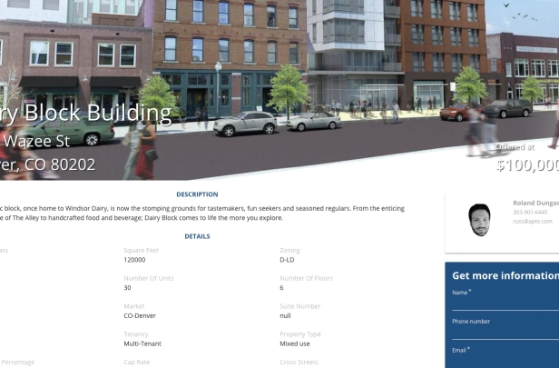Click the Get more information heading

(x=505, y=275)
